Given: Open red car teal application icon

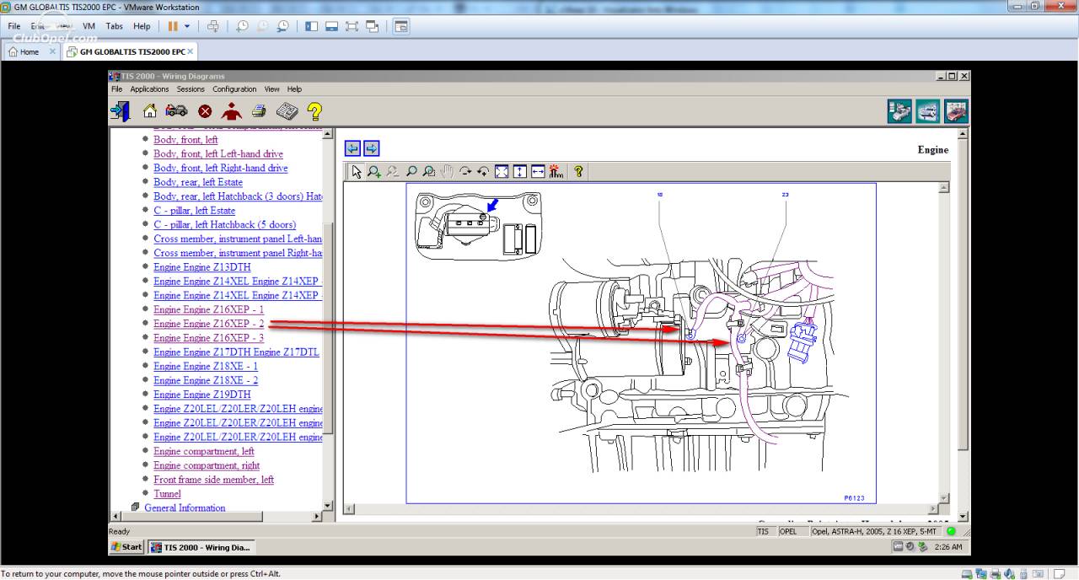Looking at the screenshot, I should click(x=956, y=111).
